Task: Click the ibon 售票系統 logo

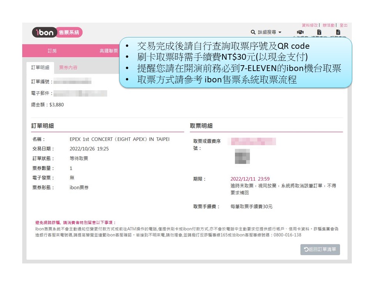Action: click(57, 32)
